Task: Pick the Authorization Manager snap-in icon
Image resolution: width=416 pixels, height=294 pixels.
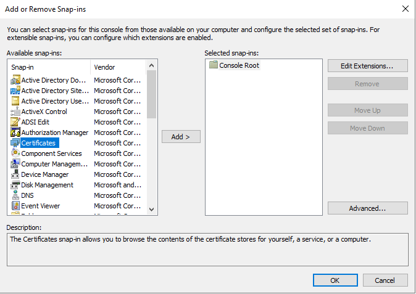Action: (15, 133)
